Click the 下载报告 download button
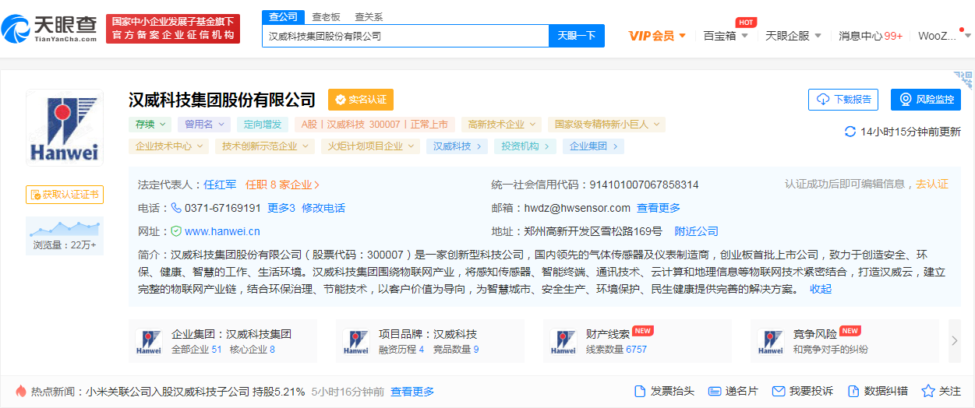The width and height of the screenshot is (975, 408). [843, 100]
